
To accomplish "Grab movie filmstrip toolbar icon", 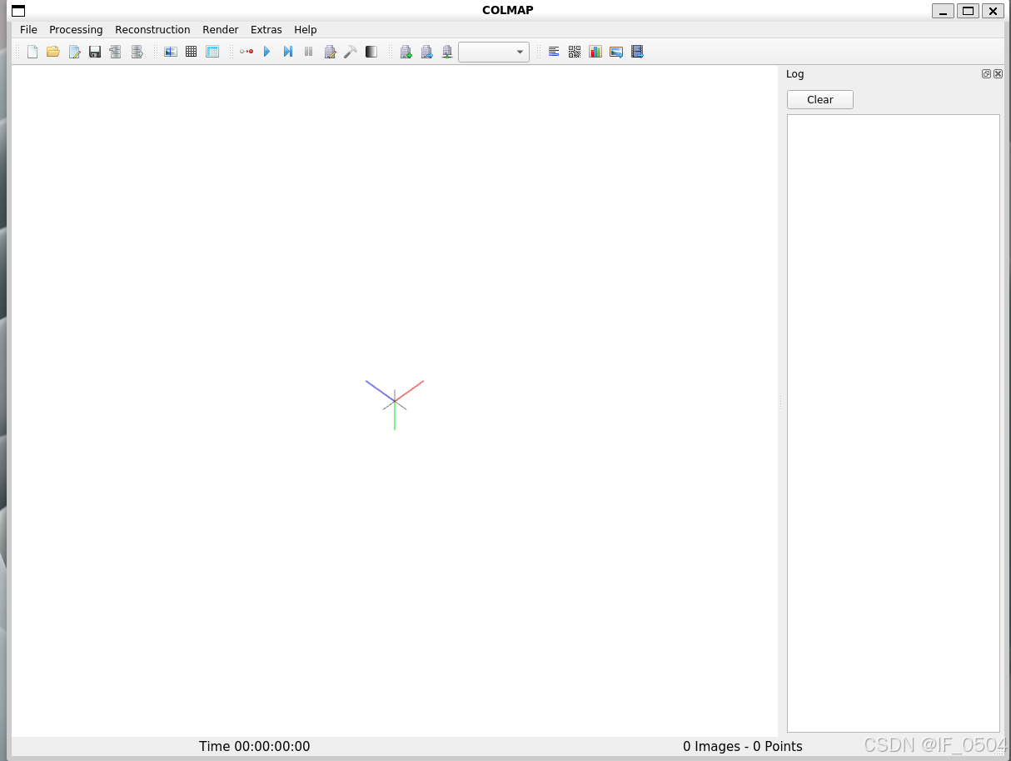I will pos(637,52).
